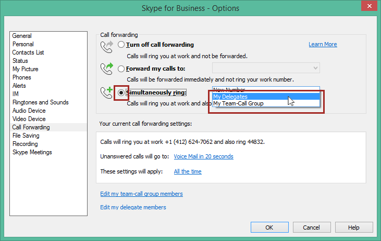Close the Options dialog window

pyautogui.click(x=370, y=6)
